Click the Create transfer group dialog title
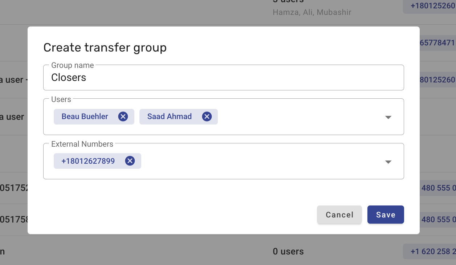The image size is (456, 265). 105,48
